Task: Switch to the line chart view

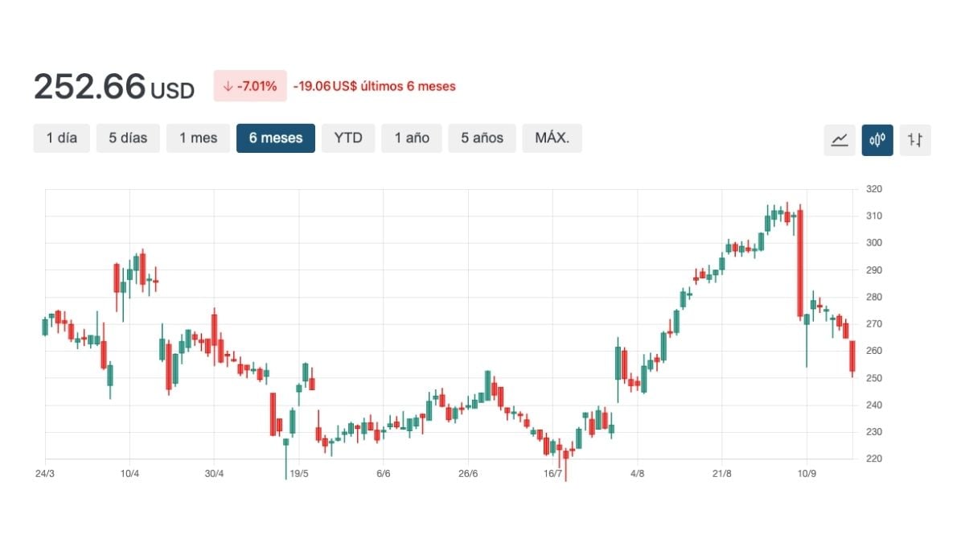Action: [x=840, y=139]
